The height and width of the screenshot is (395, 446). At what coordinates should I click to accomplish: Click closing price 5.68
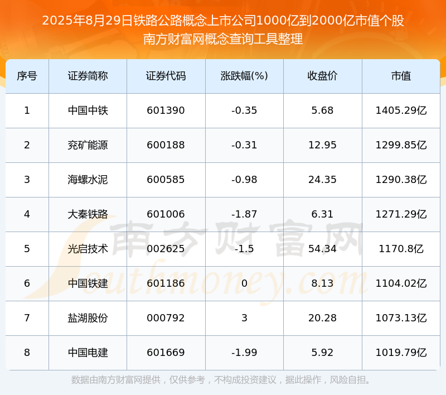pyautogui.click(x=323, y=110)
